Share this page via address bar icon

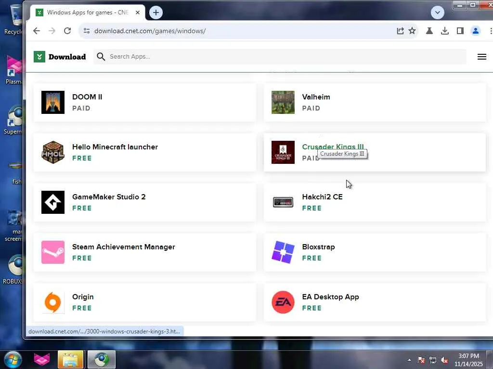click(400, 31)
